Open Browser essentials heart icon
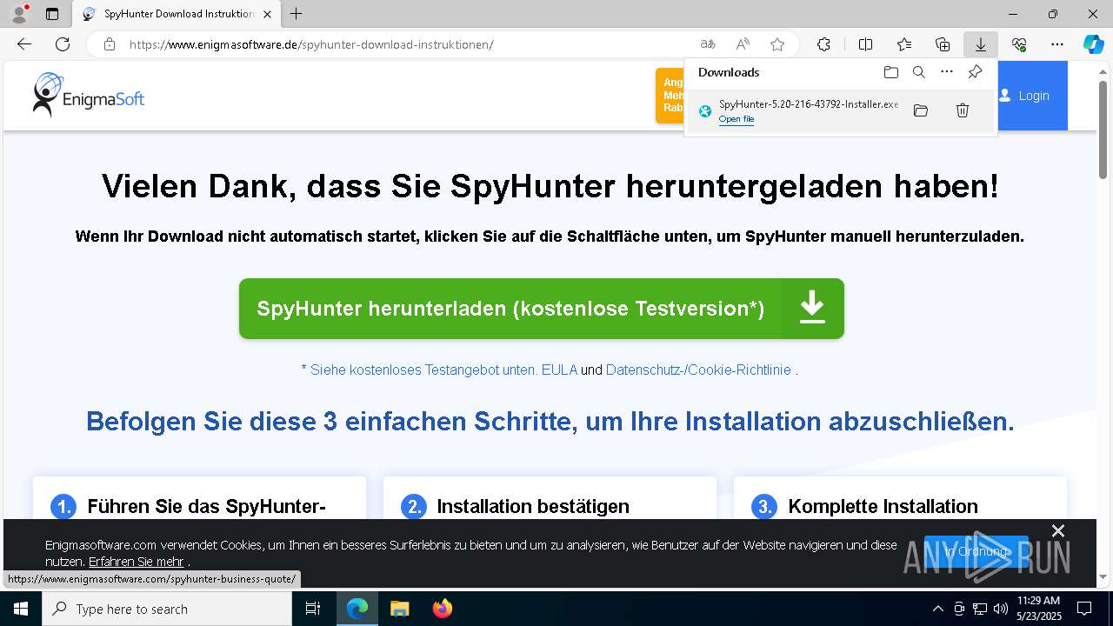Viewport: 1113px width, 626px height. pyautogui.click(x=1019, y=44)
